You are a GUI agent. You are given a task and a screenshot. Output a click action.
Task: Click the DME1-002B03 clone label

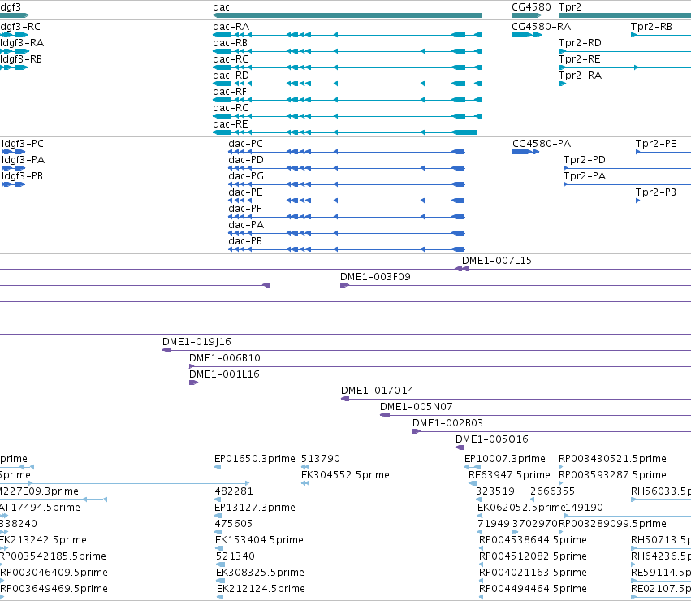[x=447, y=423]
